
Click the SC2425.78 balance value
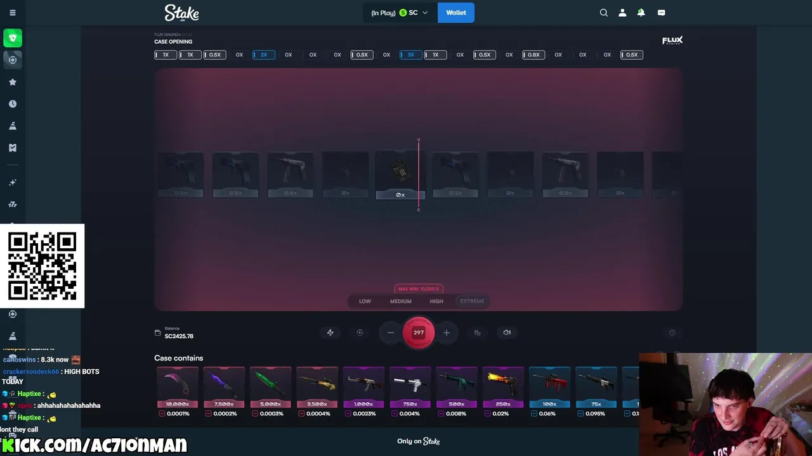179,336
